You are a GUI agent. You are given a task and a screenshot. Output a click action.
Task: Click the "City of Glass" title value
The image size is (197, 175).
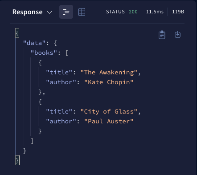(109, 112)
